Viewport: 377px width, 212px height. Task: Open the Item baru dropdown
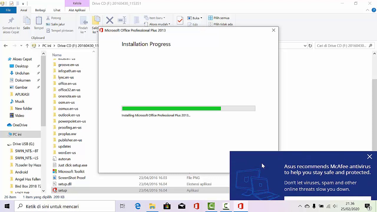click(155, 18)
